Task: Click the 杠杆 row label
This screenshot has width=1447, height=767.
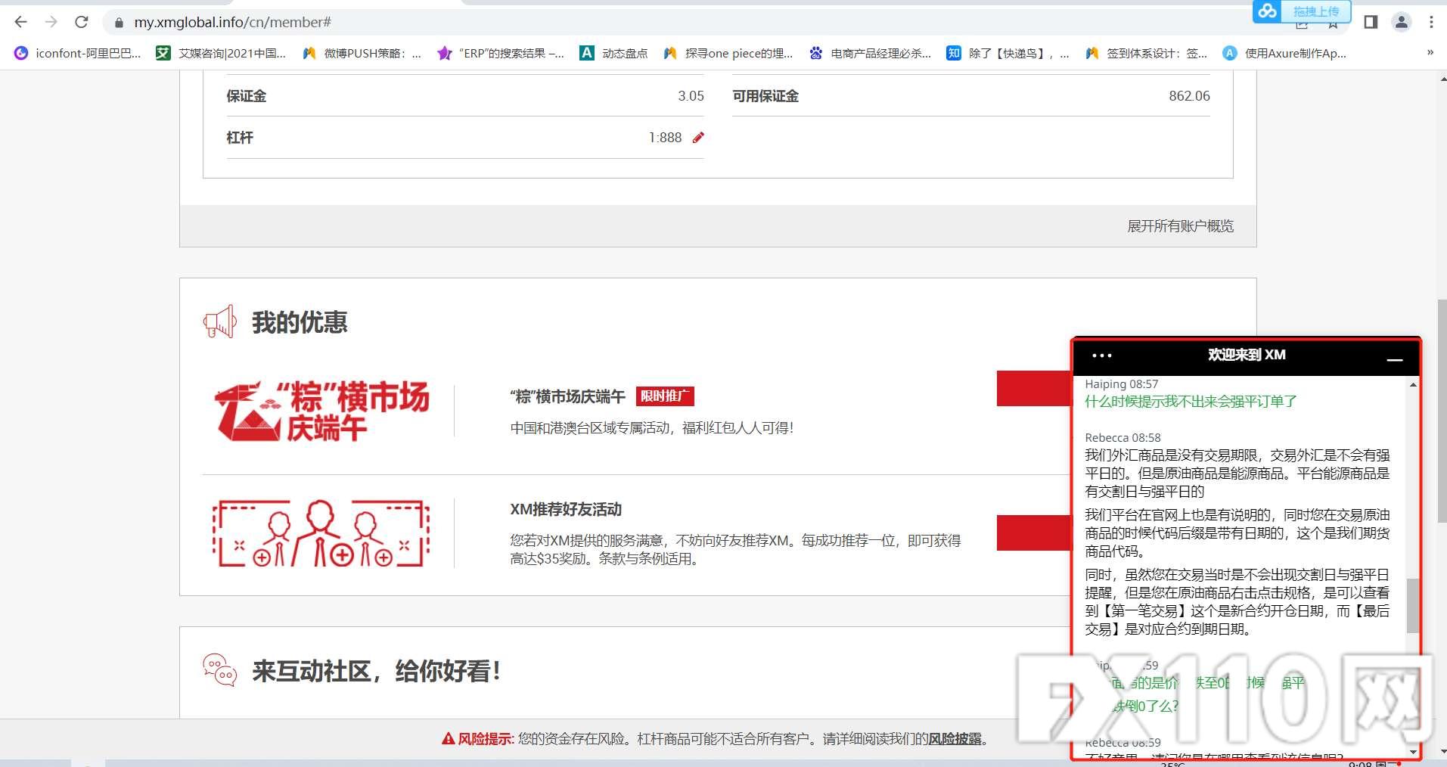Action: pyautogui.click(x=240, y=138)
